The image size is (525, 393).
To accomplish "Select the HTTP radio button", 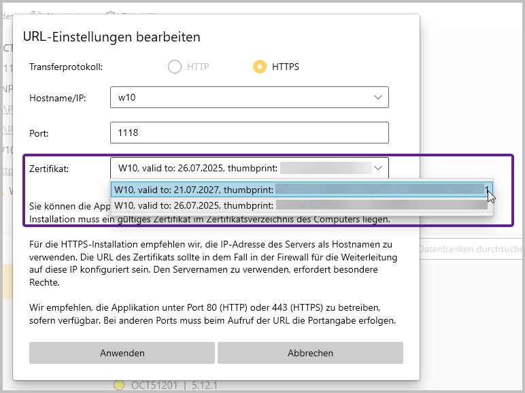I will (x=175, y=67).
